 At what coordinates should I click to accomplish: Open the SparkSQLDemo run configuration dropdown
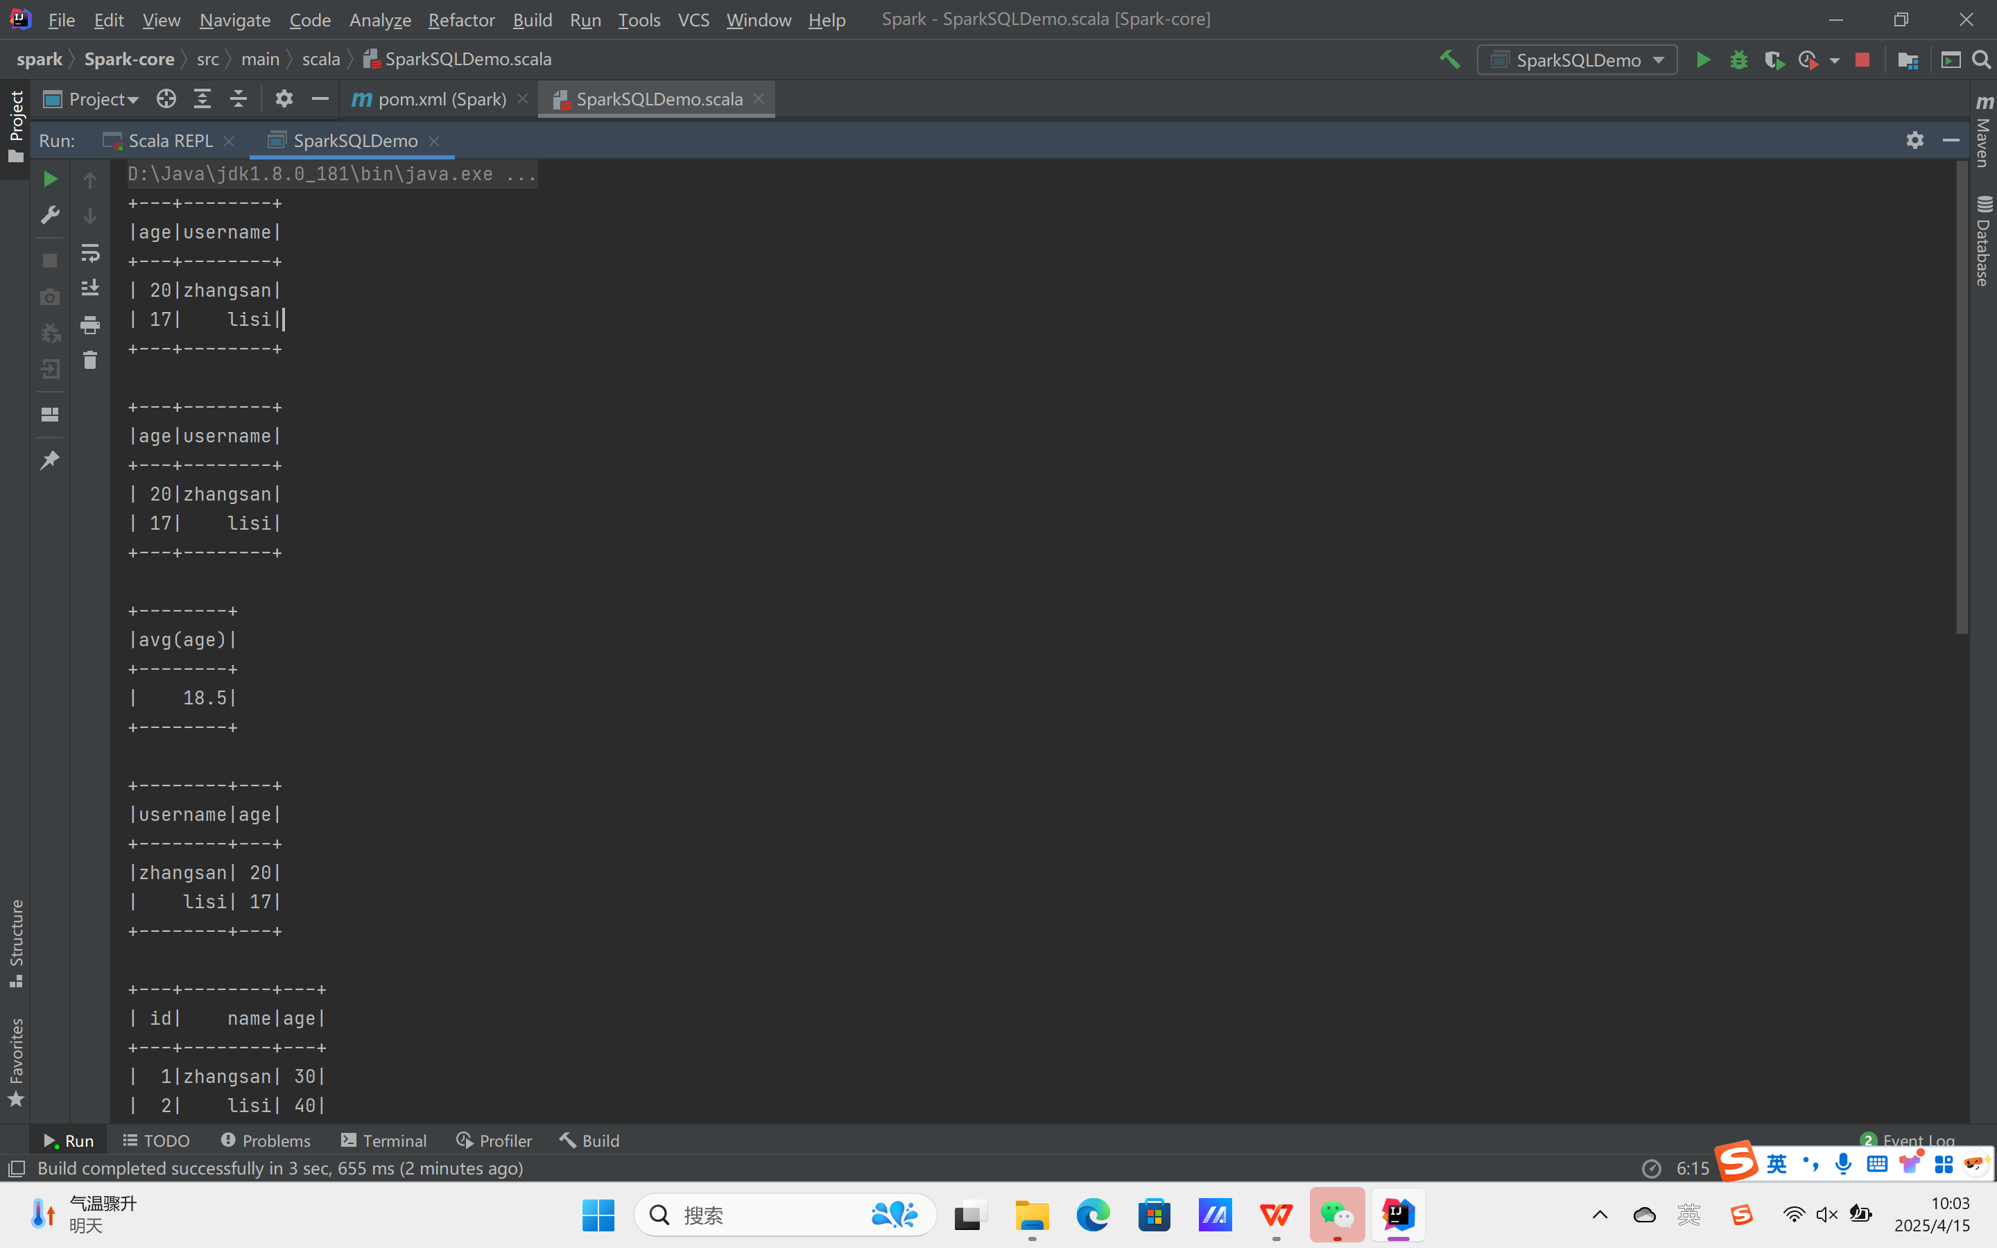pyautogui.click(x=1577, y=60)
